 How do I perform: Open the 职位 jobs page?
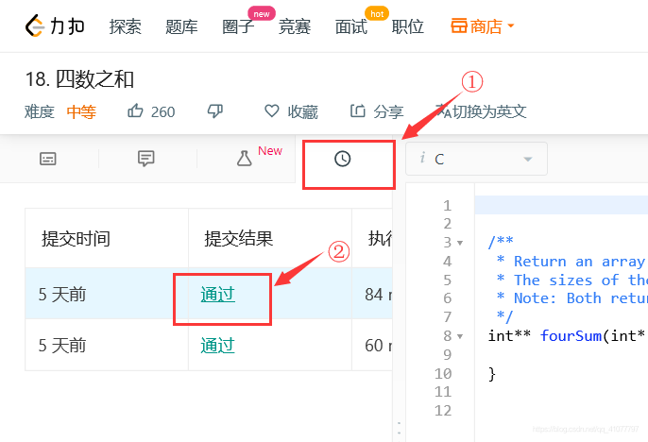pos(408,26)
